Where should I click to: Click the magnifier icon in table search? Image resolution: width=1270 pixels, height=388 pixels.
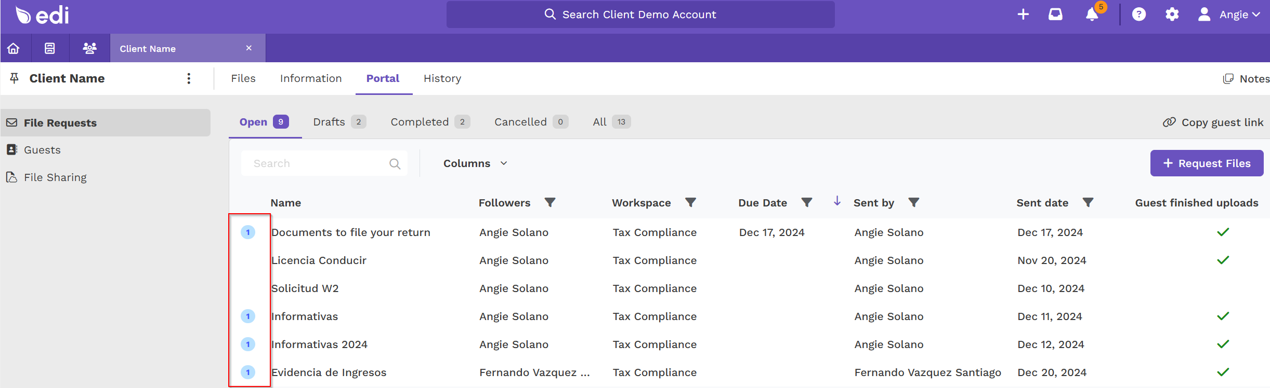point(395,164)
